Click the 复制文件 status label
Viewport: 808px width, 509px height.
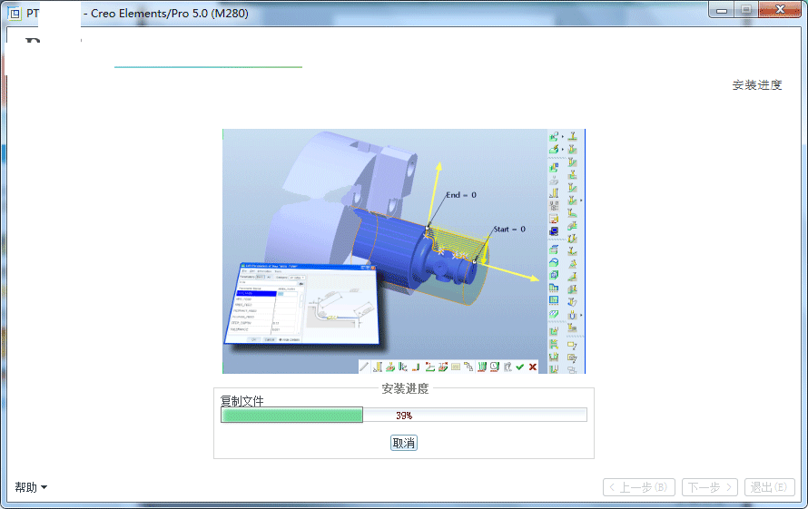coord(241,401)
